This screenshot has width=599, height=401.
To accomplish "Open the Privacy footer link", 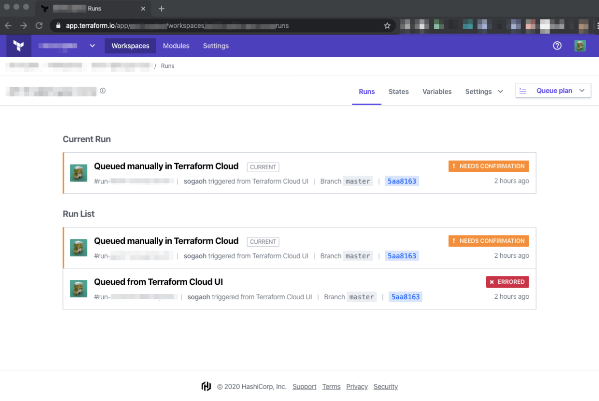I will (x=357, y=387).
